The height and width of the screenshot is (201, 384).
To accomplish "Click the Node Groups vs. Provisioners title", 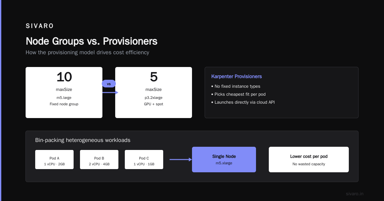I will 92,41.
